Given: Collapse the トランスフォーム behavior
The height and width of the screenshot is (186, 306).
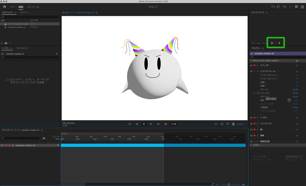Looking at the screenshot, I should (258, 71).
